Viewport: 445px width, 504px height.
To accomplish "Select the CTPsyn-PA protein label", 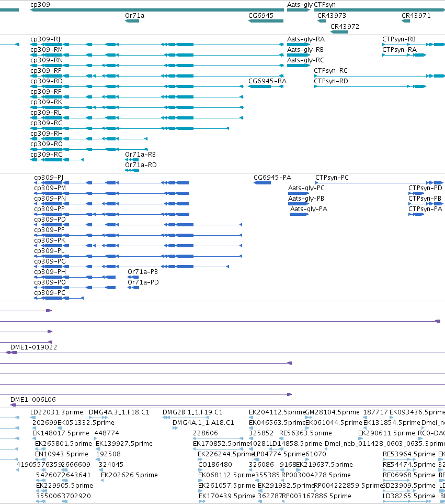I will click(x=426, y=209).
